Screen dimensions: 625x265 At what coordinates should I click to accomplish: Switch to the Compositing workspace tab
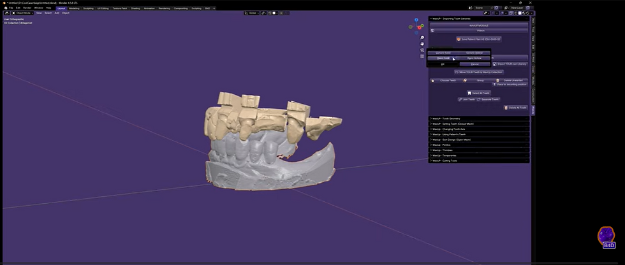click(x=181, y=8)
